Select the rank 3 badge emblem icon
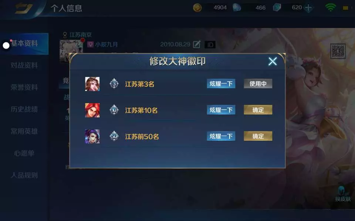The height and width of the screenshot is (221, 355). 114,84
